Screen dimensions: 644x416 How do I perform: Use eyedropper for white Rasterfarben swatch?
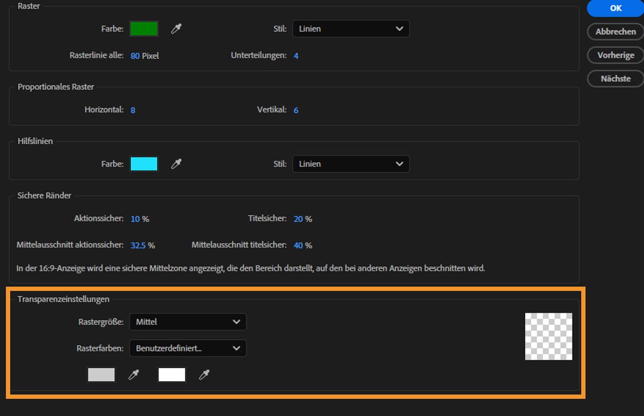pos(204,375)
